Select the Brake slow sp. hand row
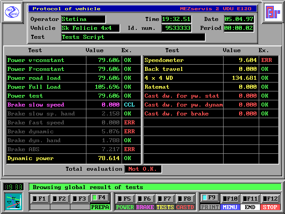 tap(73, 114)
